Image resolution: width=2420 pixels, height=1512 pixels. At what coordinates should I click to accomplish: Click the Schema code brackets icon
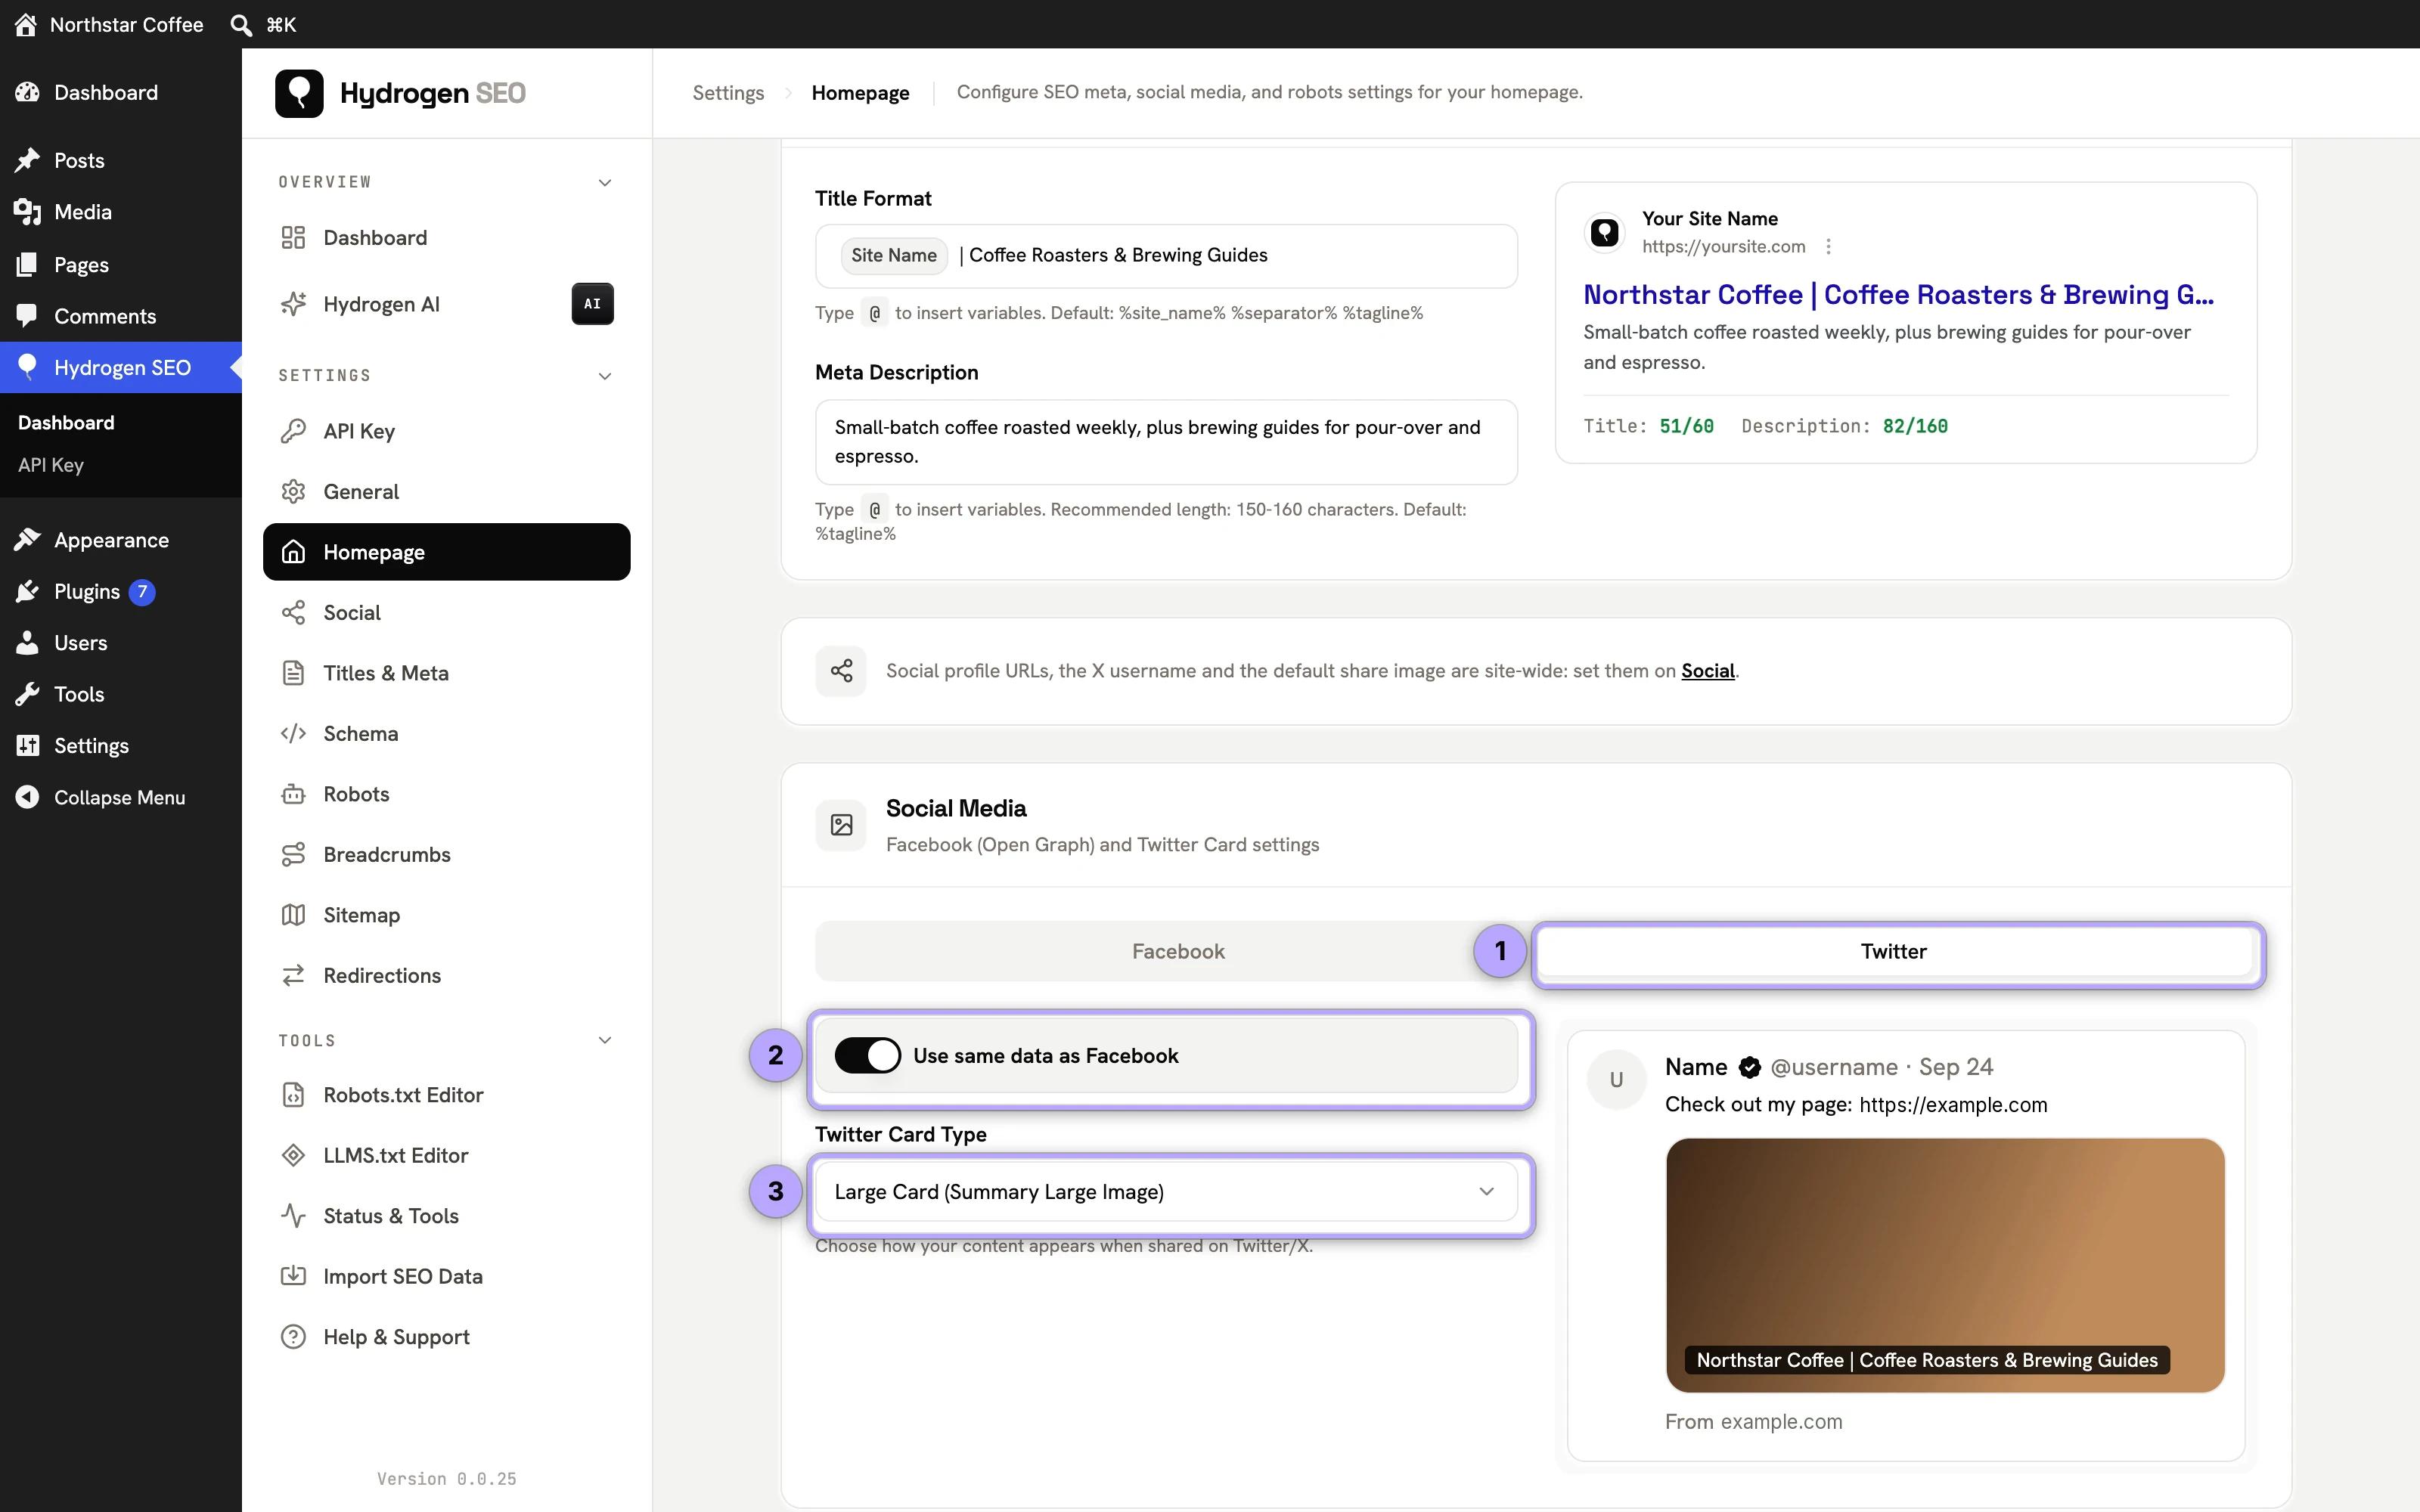pyautogui.click(x=293, y=734)
